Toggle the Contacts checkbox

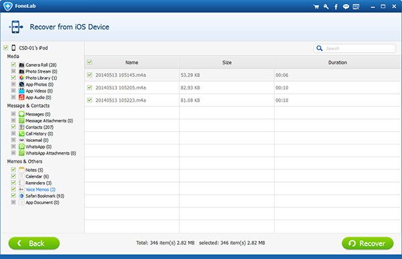tap(13, 126)
